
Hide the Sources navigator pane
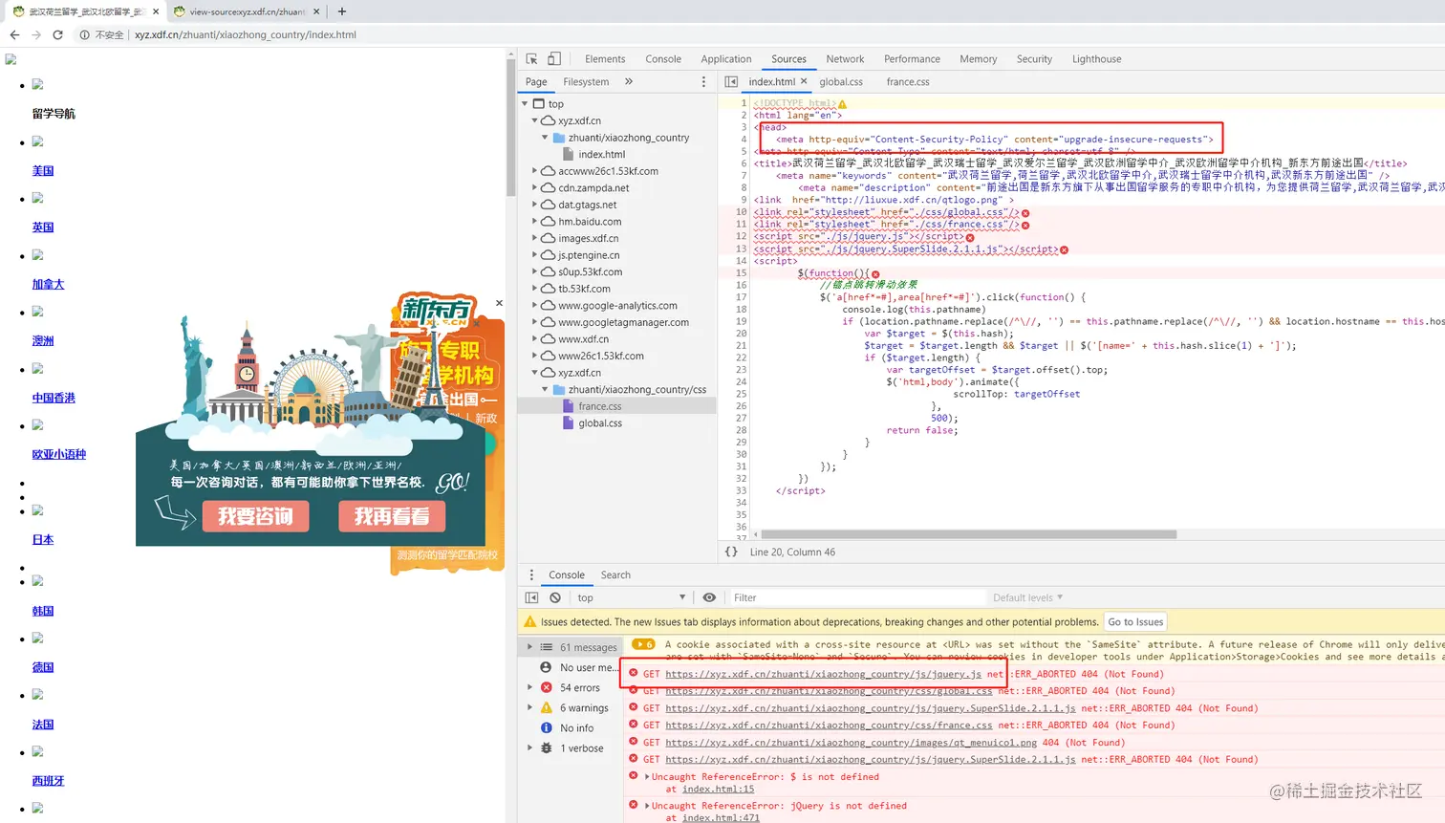point(731,81)
